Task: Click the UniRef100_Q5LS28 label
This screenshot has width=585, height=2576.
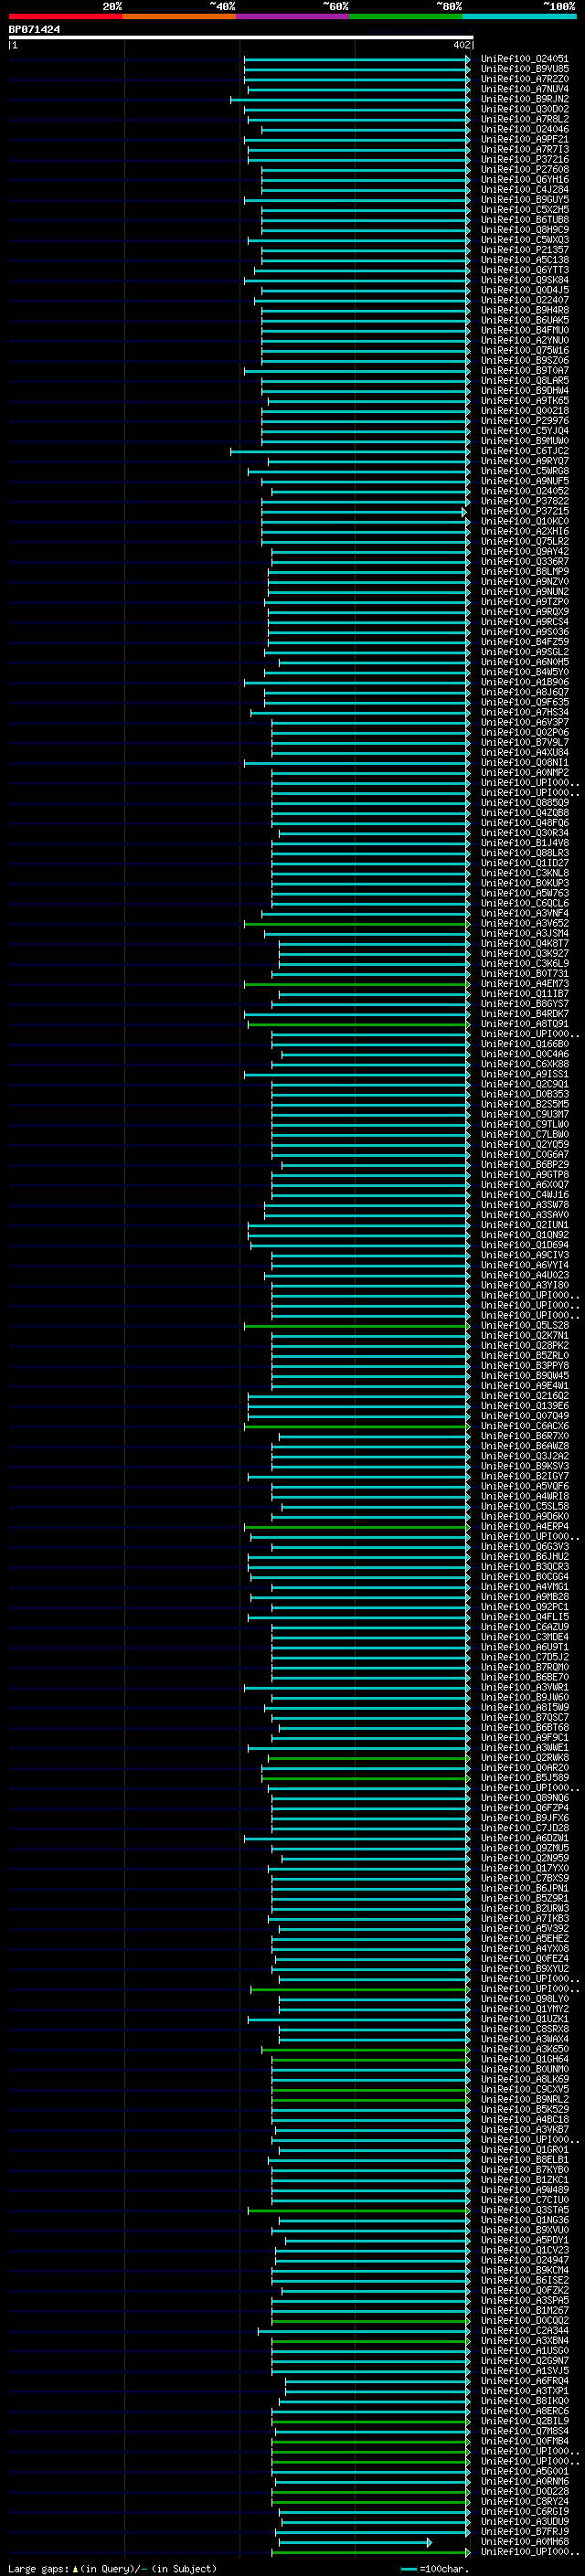Action: pyautogui.click(x=524, y=1325)
